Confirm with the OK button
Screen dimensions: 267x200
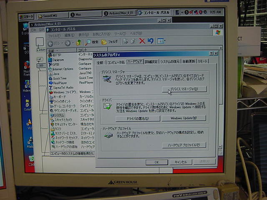coord(157,162)
